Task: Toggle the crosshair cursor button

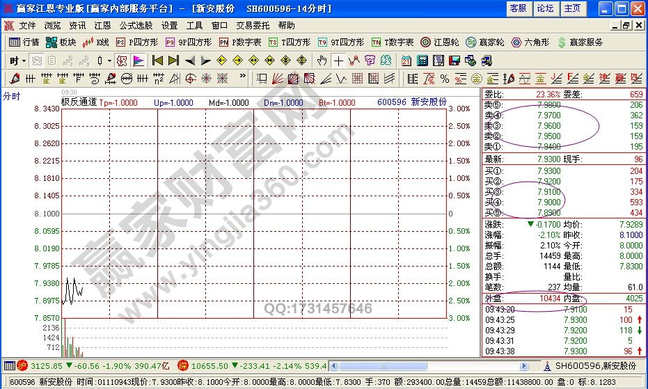Action: (338, 61)
